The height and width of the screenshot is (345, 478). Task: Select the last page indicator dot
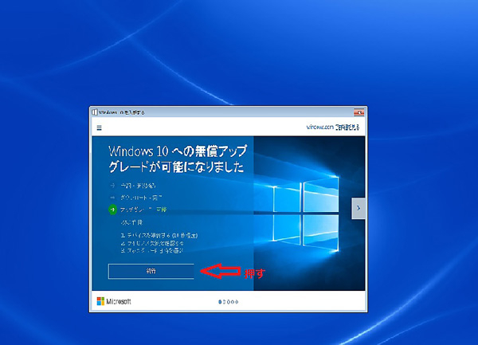(x=237, y=302)
